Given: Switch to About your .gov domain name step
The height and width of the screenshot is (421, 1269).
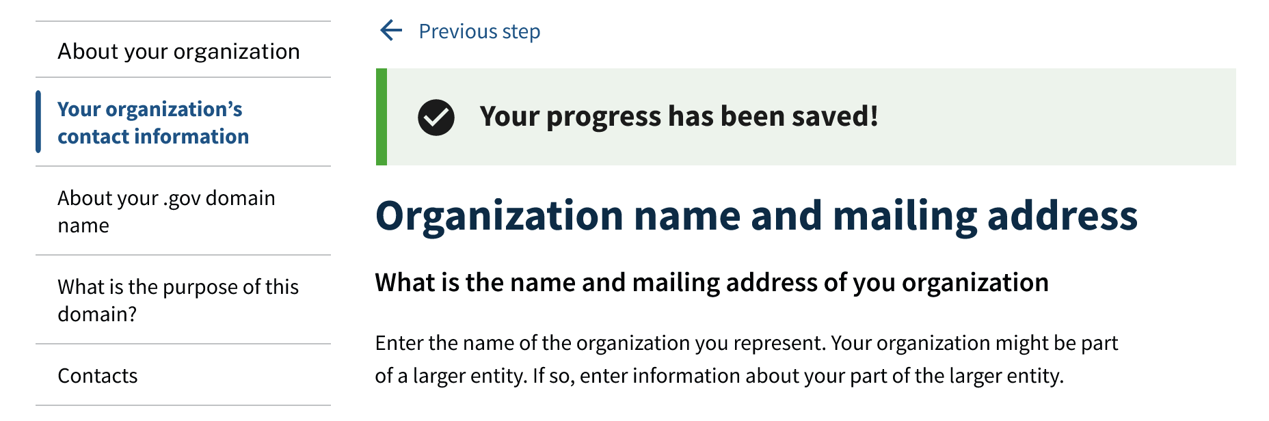Looking at the screenshot, I should [167, 210].
